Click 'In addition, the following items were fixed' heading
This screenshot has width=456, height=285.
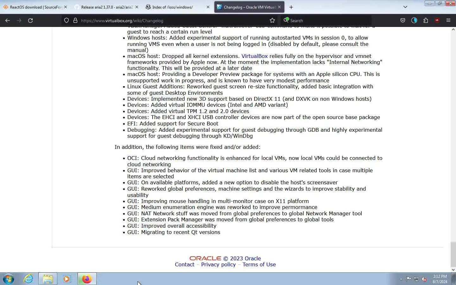click(187, 147)
